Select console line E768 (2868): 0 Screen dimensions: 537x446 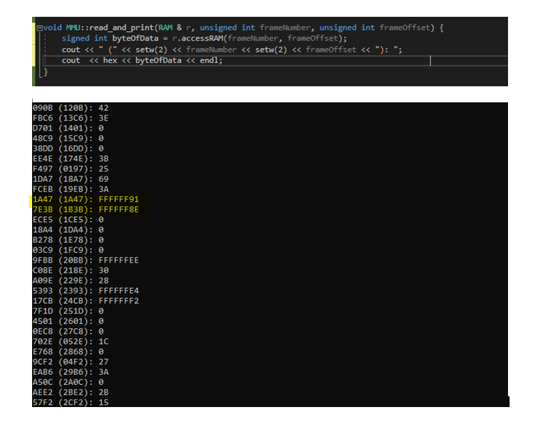pos(68,351)
